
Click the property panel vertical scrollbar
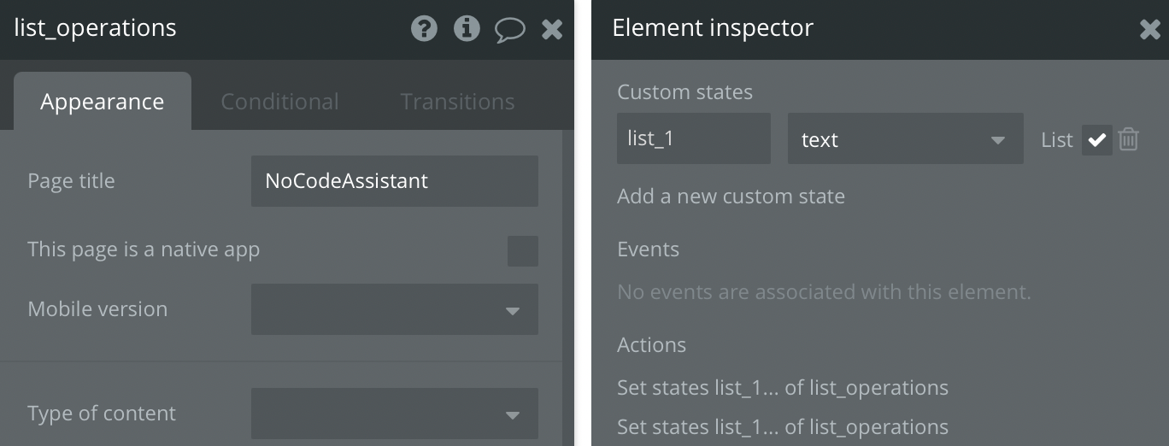(x=569, y=288)
